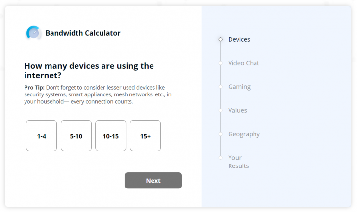Jump to the Gaming step

239,87
